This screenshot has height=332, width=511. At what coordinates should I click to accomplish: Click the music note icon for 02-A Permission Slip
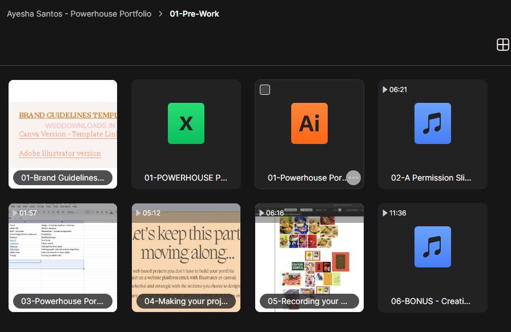click(432, 123)
